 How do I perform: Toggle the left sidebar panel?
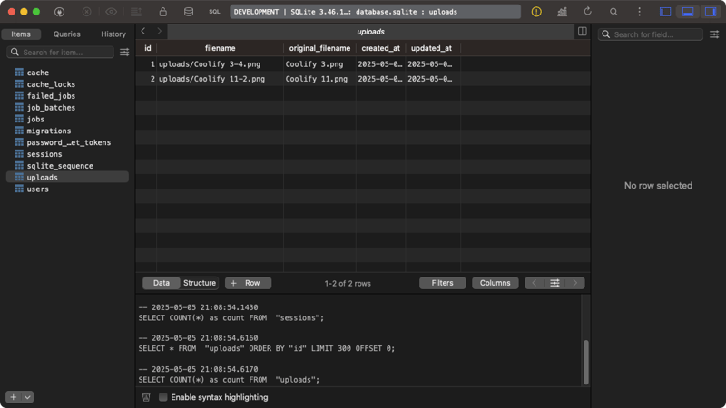(665, 12)
